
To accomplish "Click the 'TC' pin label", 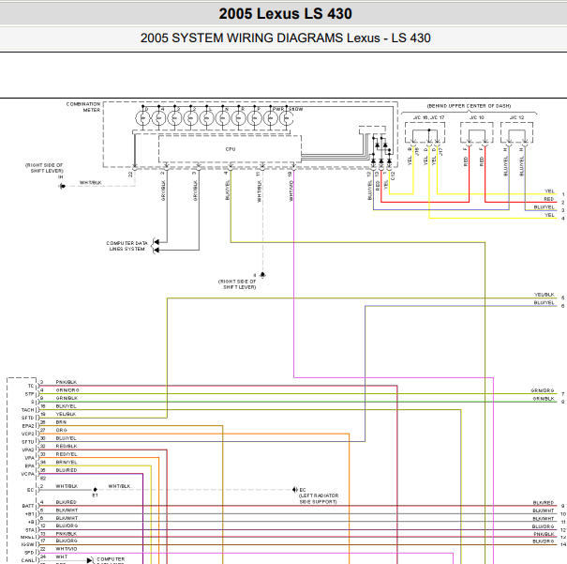I will click(31, 386).
